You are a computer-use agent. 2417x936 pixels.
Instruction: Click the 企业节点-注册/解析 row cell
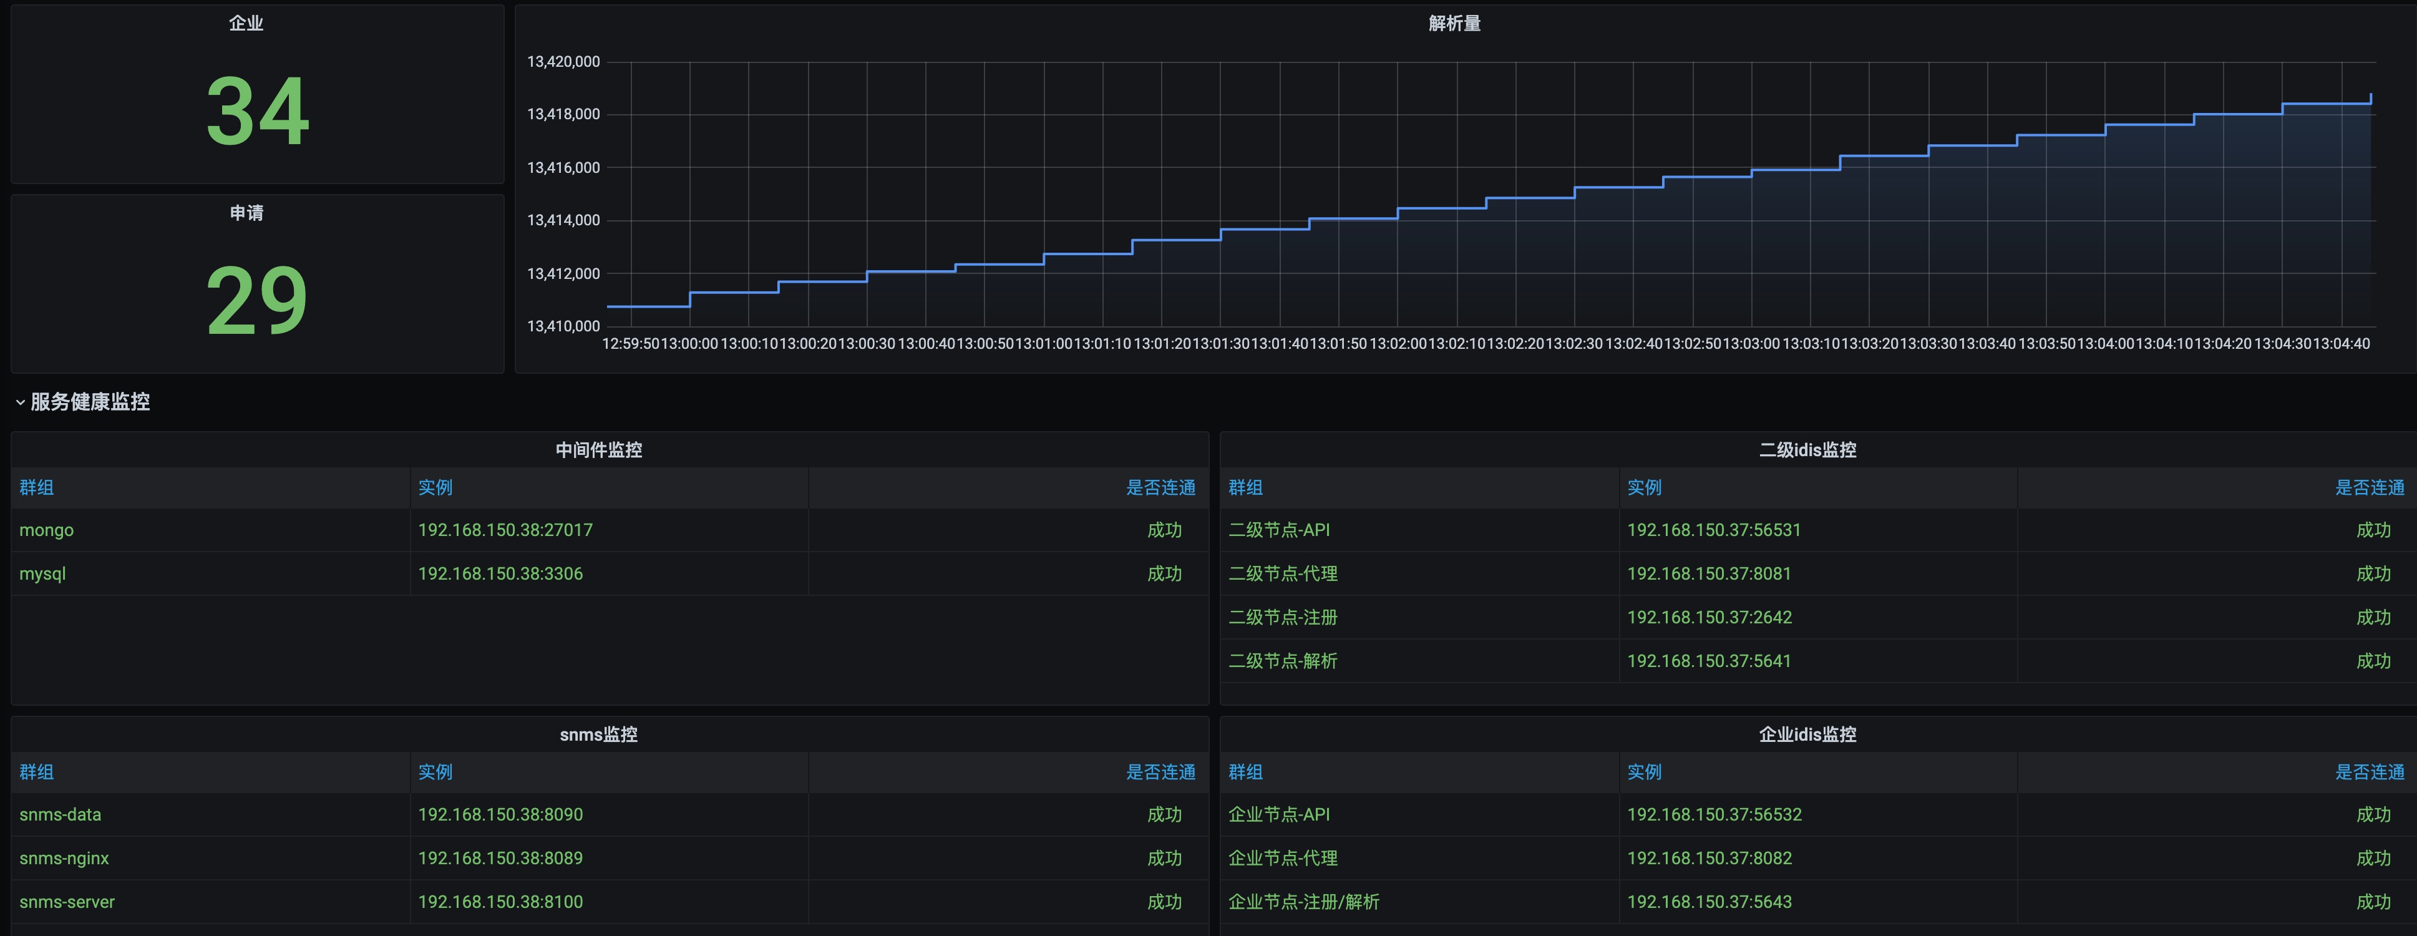click(1303, 902)
